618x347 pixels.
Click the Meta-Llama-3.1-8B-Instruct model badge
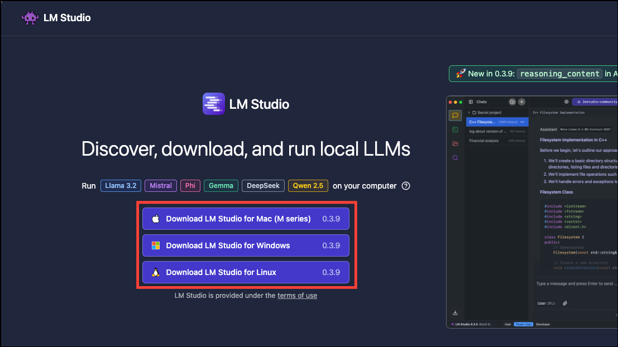(x=585, y=129)
